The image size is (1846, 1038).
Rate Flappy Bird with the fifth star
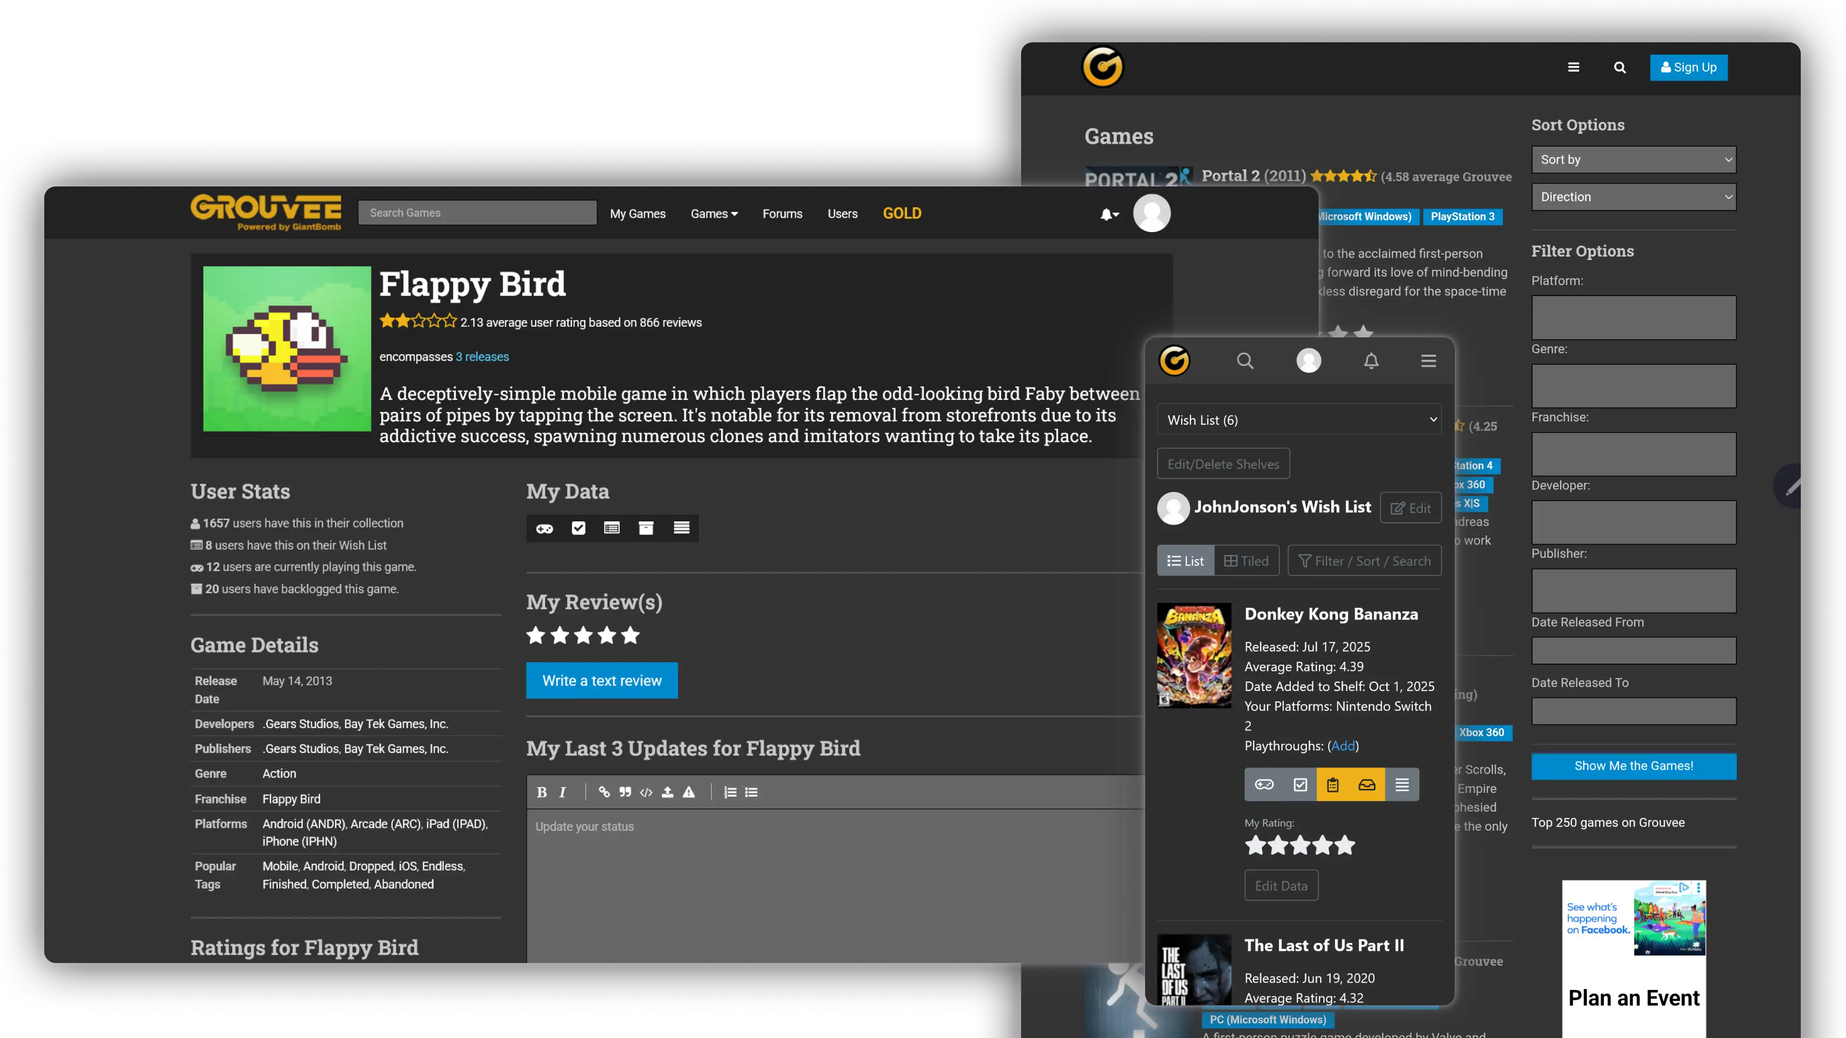point(630,635)
